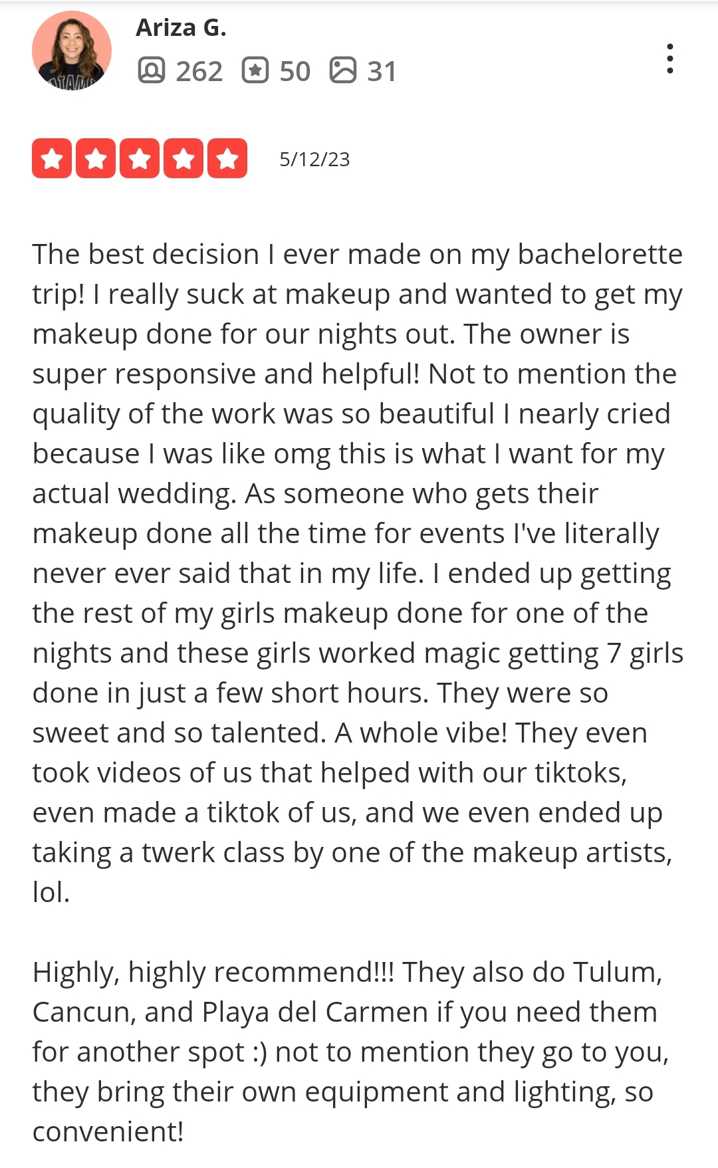This screenshot has width=718, height=1168.
Task: Tap the reviews star-badge icon beside 50
Action: pyautogui.click(x=255, y=70)
